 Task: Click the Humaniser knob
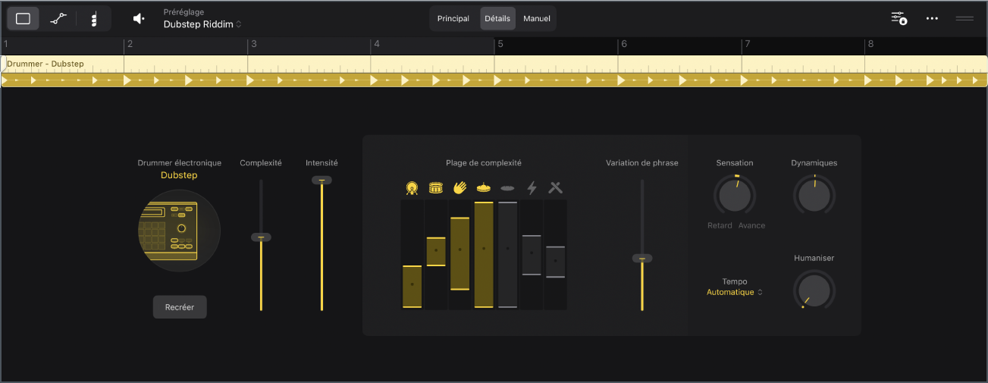coord(814,290)
